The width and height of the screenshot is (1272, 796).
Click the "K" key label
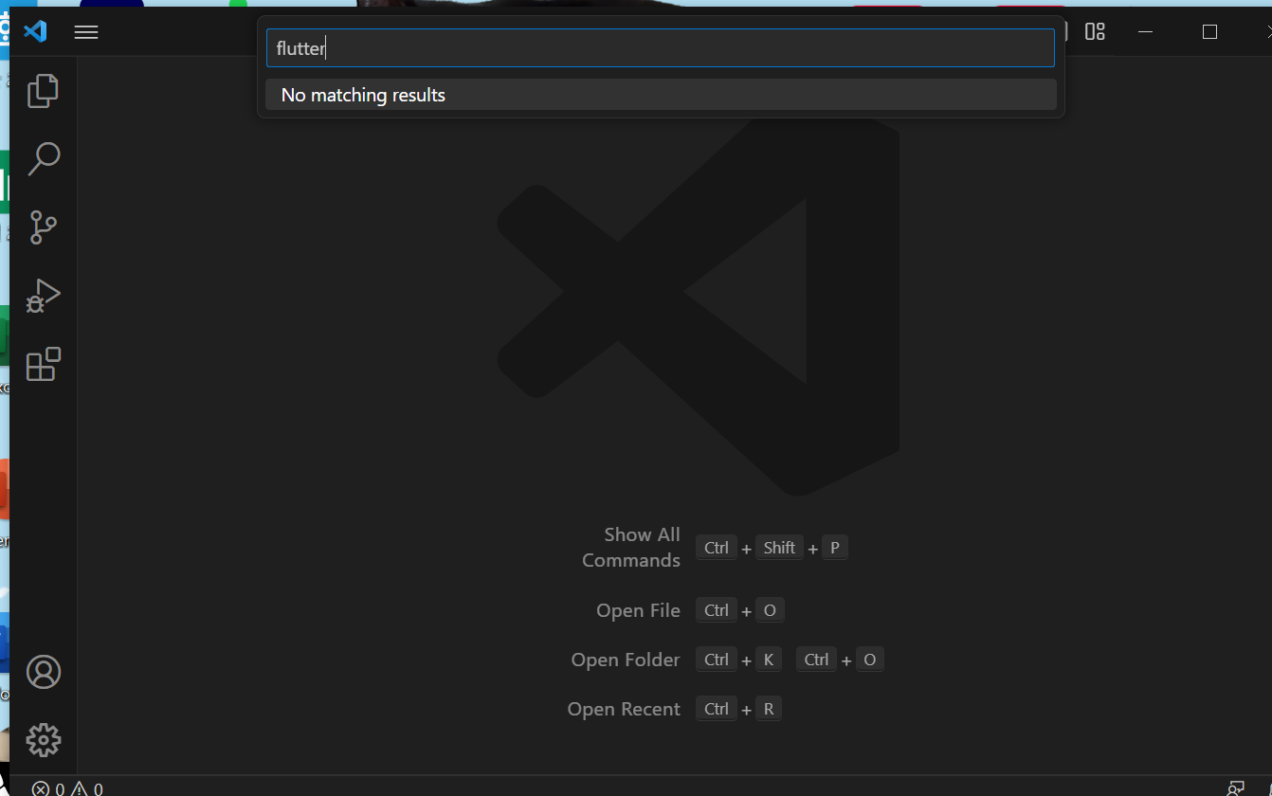(769, 660)
